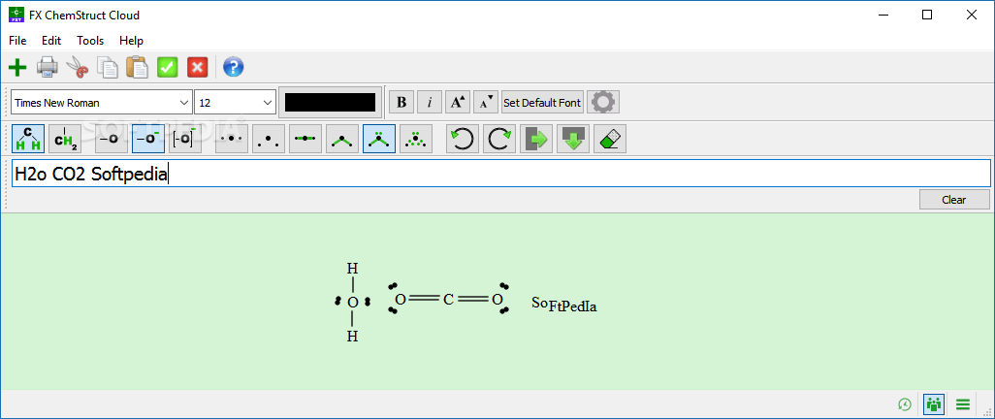The height and width of the screenshot is (419, 995).
Task: Click the Print icon
Action: 48,67
